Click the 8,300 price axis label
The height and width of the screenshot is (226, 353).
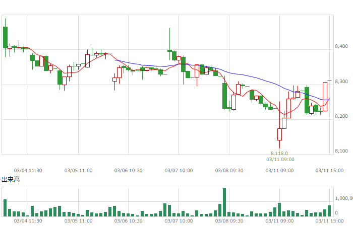pyautogui.click(x=341, y=82)
